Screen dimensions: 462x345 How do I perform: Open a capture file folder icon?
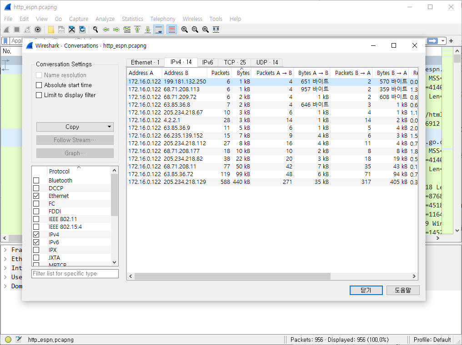click(x=51, y=30)
